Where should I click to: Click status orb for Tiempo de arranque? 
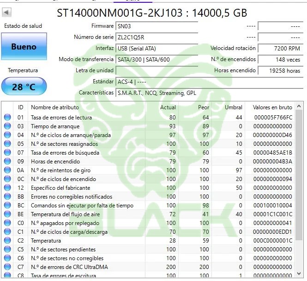7,126
